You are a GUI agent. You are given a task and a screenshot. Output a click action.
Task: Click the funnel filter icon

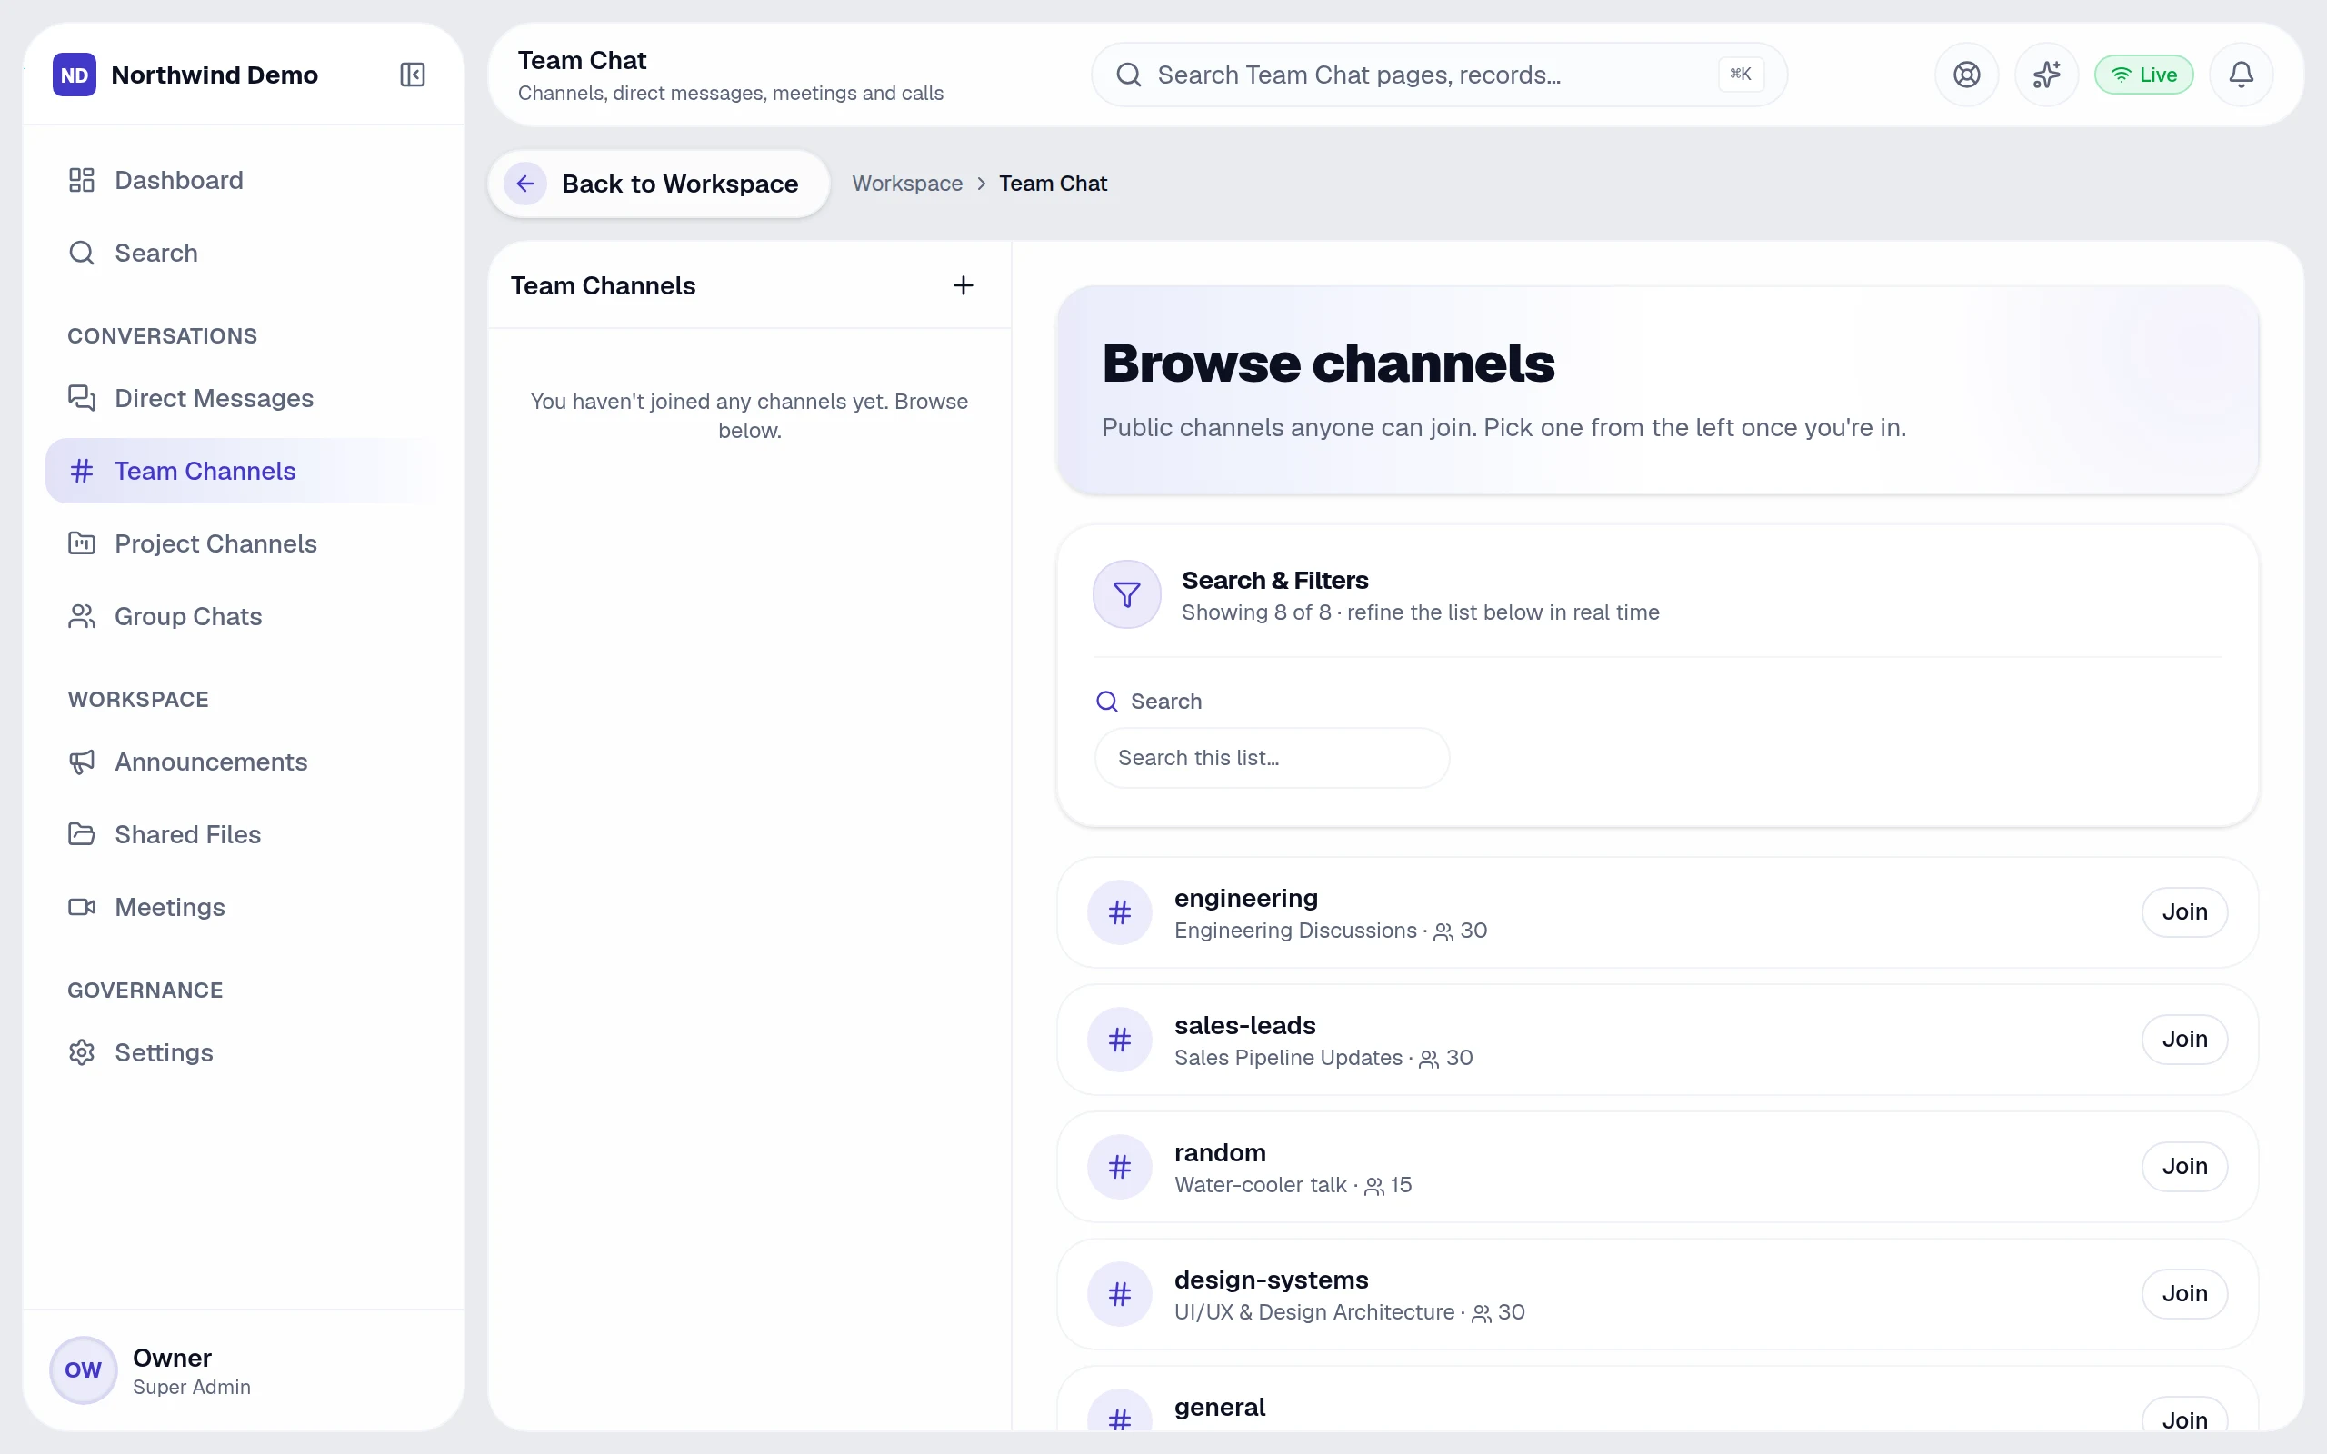point(1126,594)
